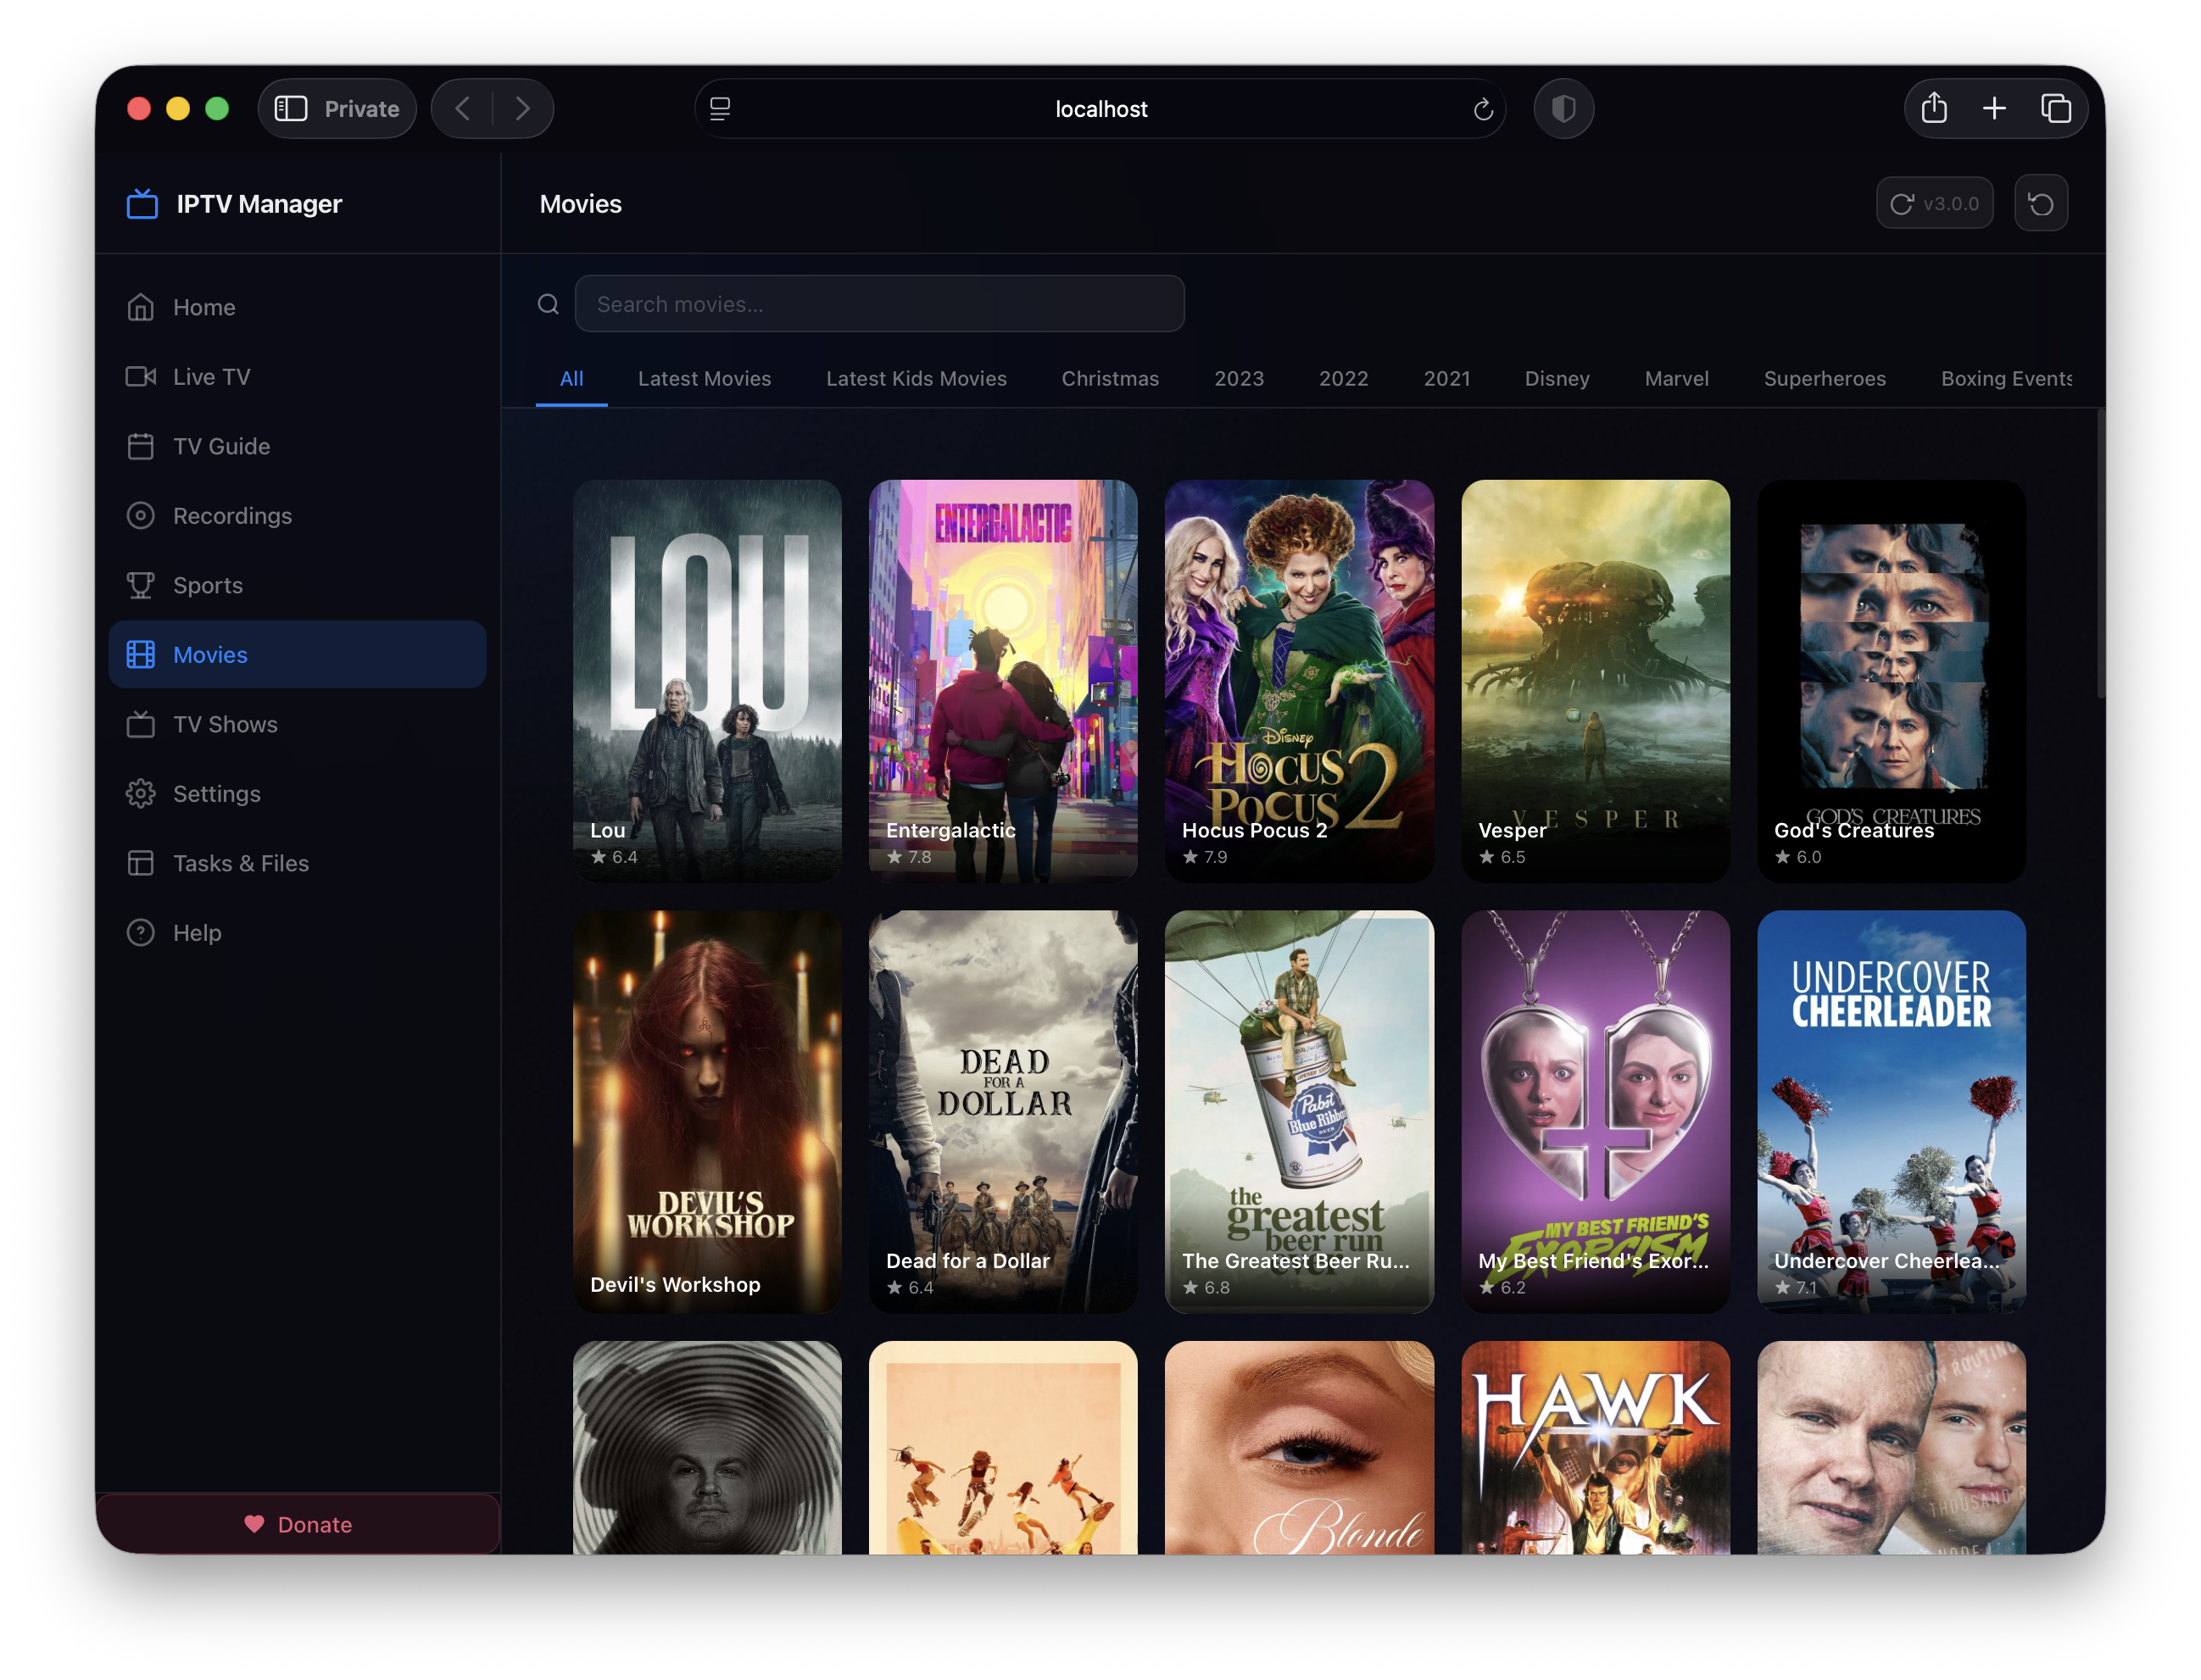
Task: Open My Best Friend's Exorcism card
Action: (1595, 1111)
